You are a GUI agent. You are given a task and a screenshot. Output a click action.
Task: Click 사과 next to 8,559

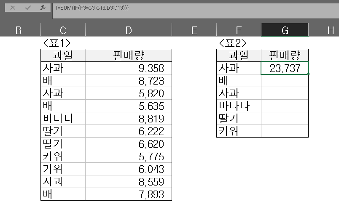(63, 182)
